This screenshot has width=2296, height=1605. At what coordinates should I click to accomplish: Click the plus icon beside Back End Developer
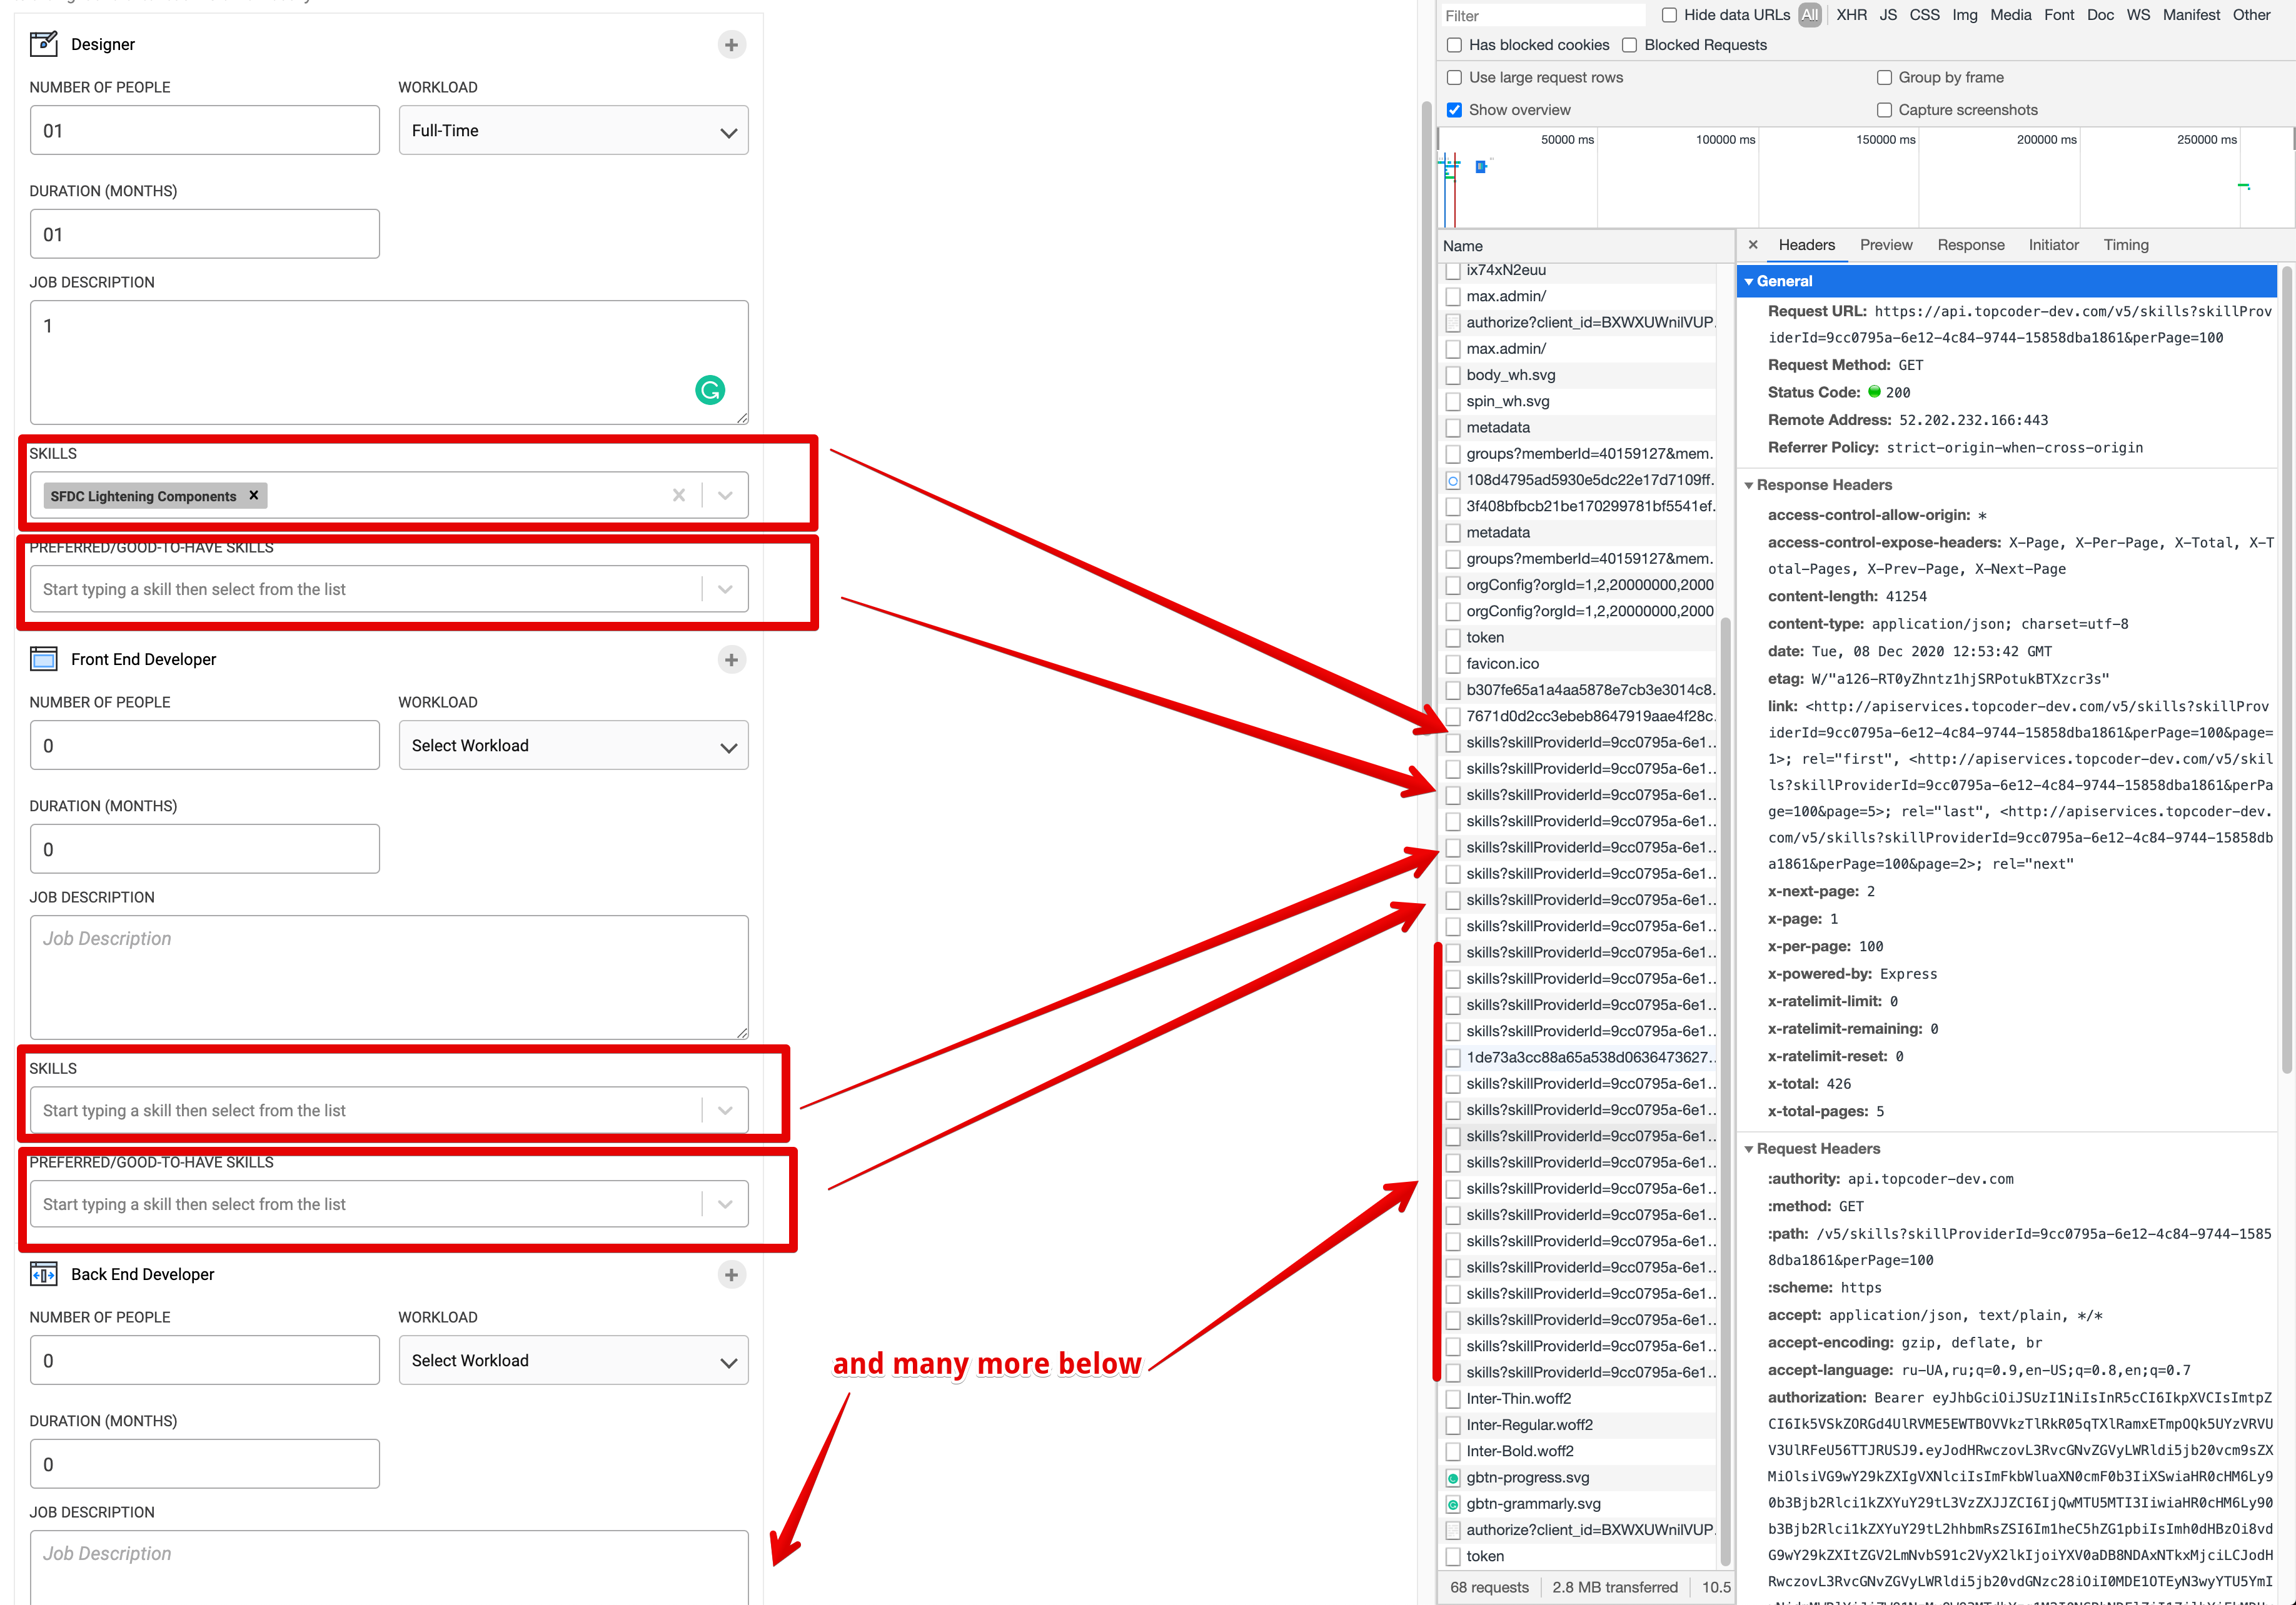click(x=731, y=1274)
